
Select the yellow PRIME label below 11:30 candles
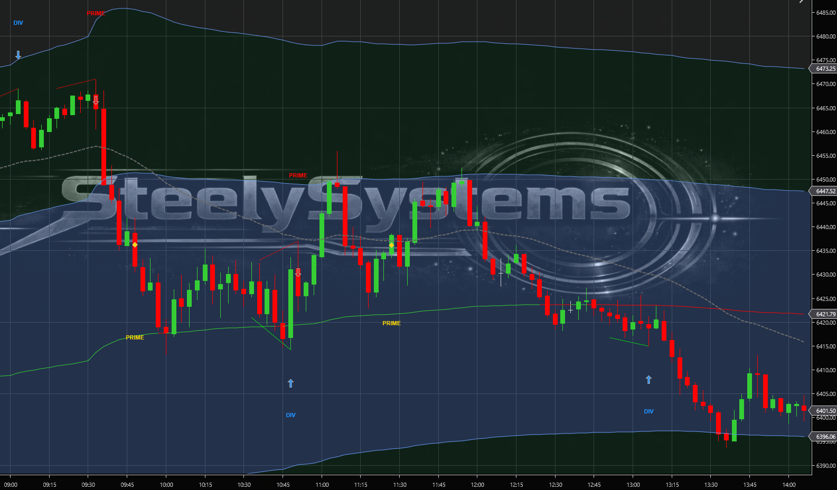(x=391, y=323)
